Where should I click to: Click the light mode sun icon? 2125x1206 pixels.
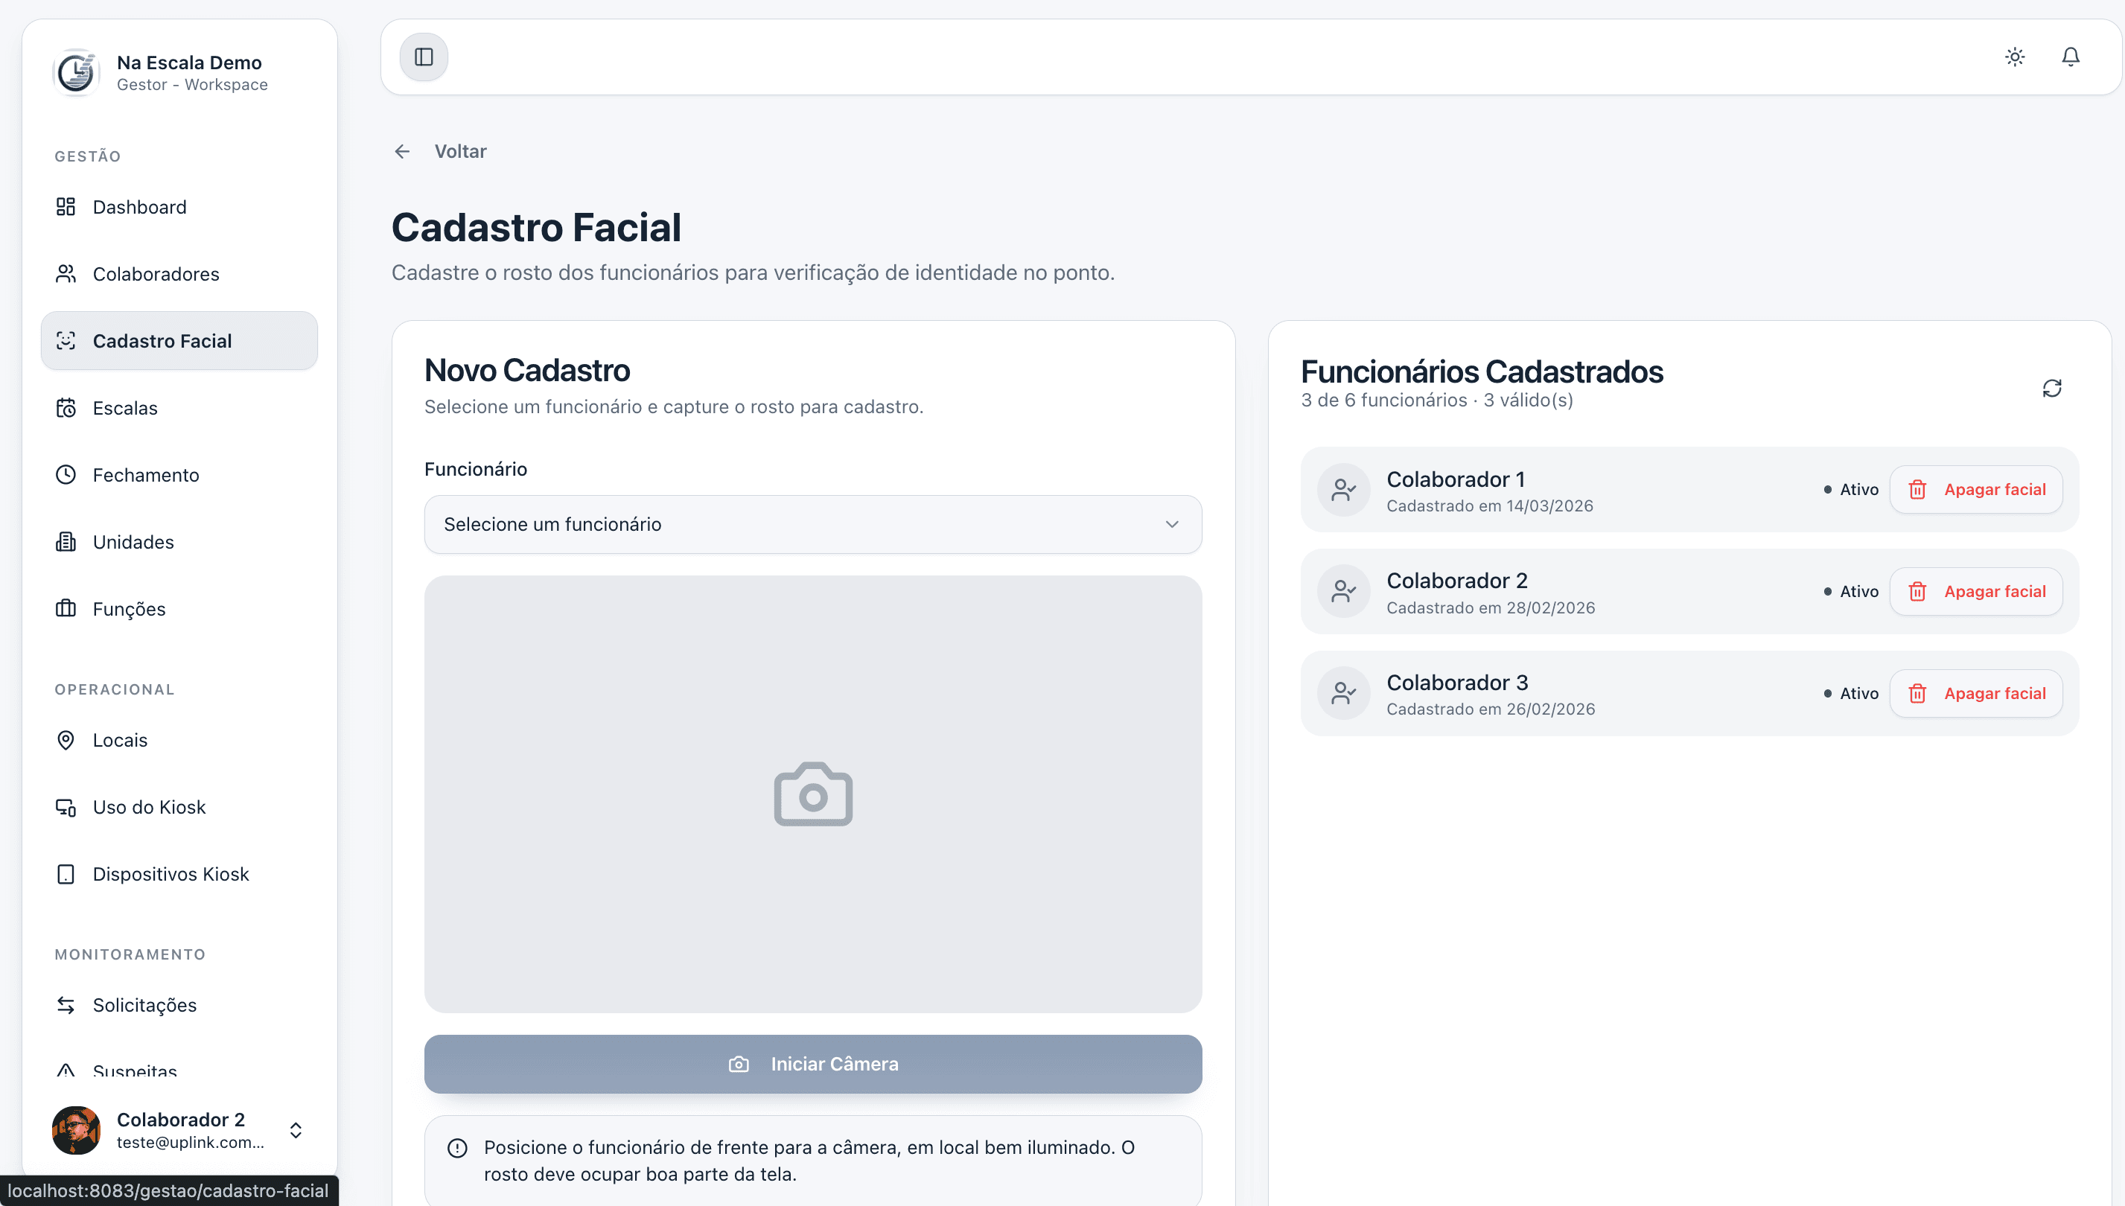pos(2015,57)
